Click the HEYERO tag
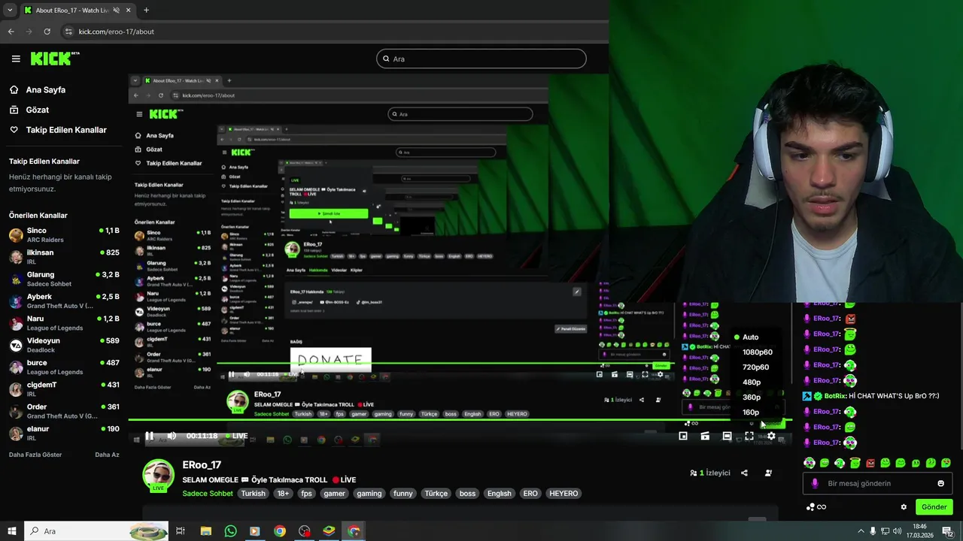Viewport: 963px width, 541px height. pyautogui.click(x=564, y=494)
